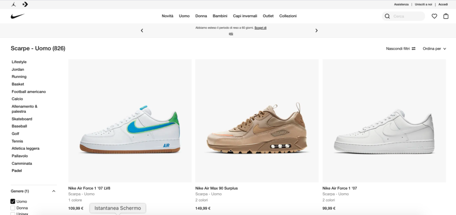
Task: Open the Donna menu in navigation bar
Action: pos(201,16)
